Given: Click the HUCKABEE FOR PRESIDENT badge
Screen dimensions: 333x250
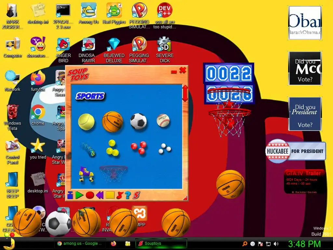Looking at the screenshot, I should pos(295,151).
